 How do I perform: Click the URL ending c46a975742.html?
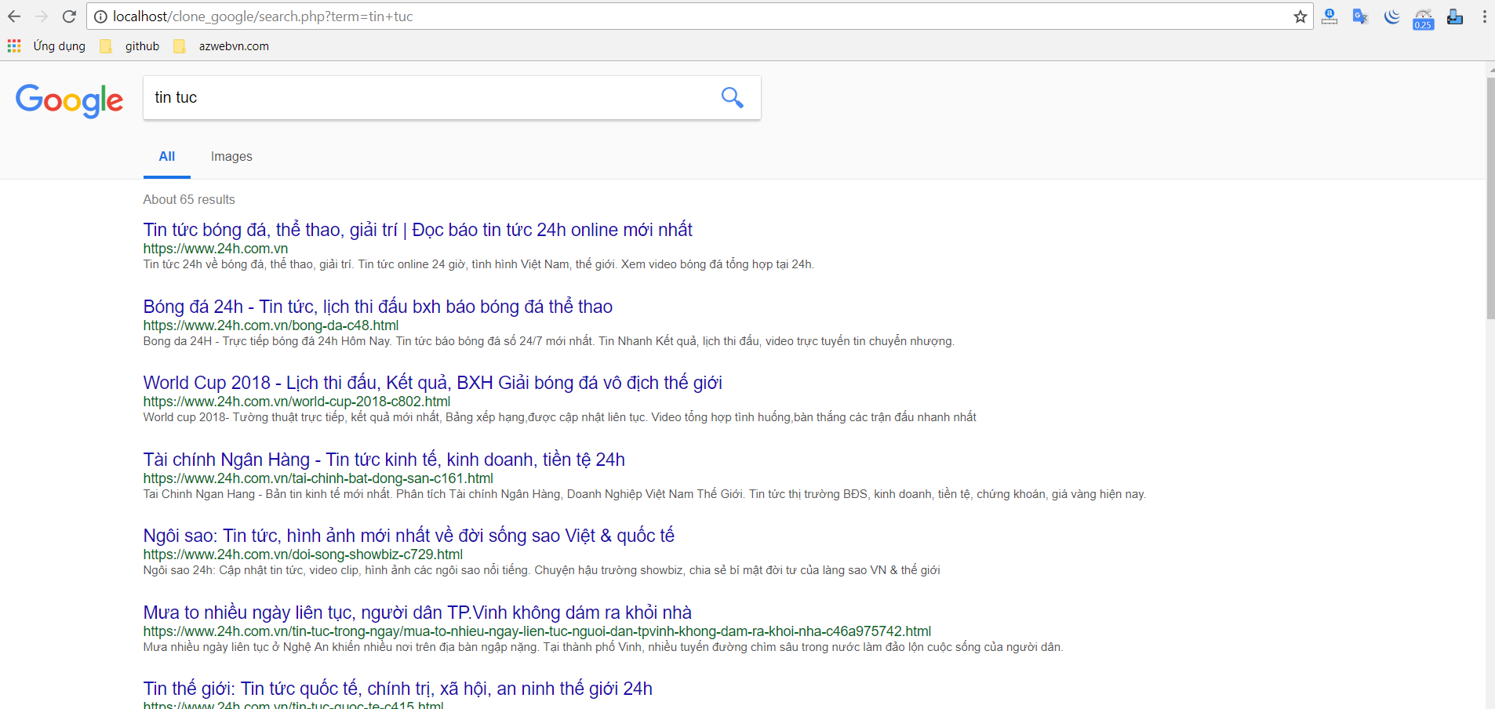537,631
